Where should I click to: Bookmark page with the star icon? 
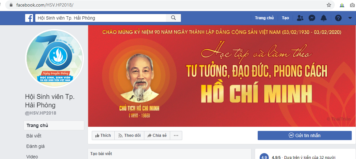click(329, 5)
